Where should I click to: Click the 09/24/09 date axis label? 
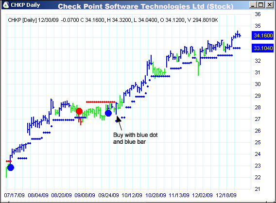tap(108, 195)
